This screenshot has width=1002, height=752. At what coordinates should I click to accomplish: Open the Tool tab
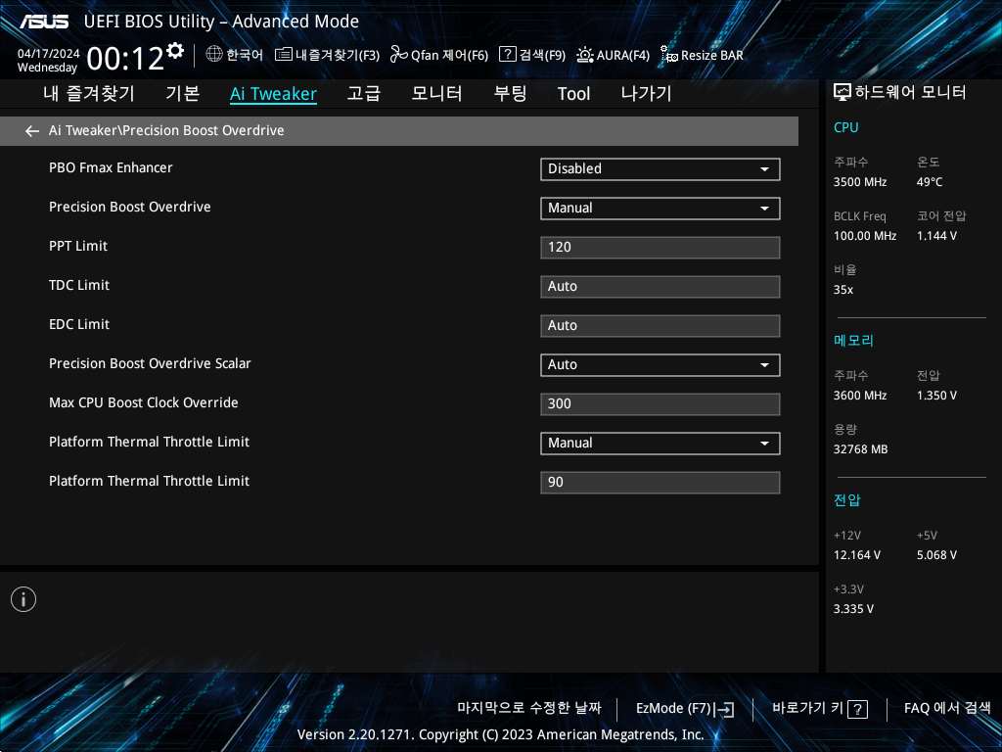click(573, 94)
